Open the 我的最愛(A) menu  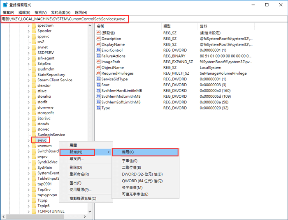click(60, 12)
